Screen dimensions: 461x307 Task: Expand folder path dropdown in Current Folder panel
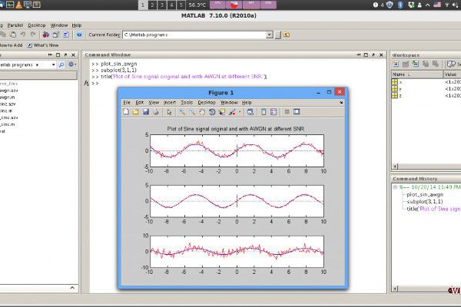click(53, 64)
